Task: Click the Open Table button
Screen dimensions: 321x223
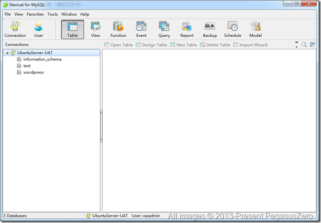Action: [118, 45]
